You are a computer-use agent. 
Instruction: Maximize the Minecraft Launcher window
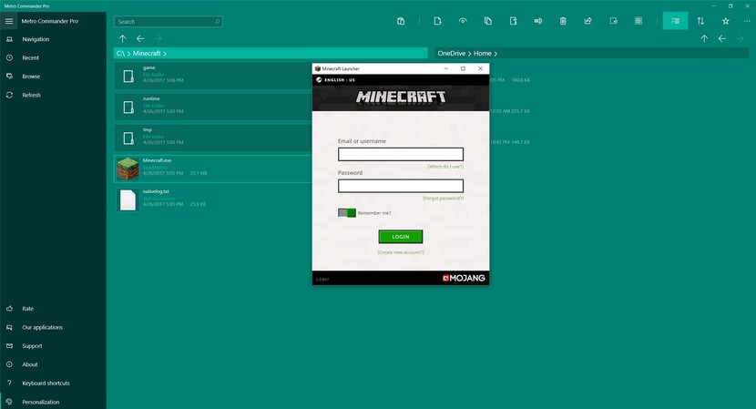pyautogui.click(x=463, y=68)
